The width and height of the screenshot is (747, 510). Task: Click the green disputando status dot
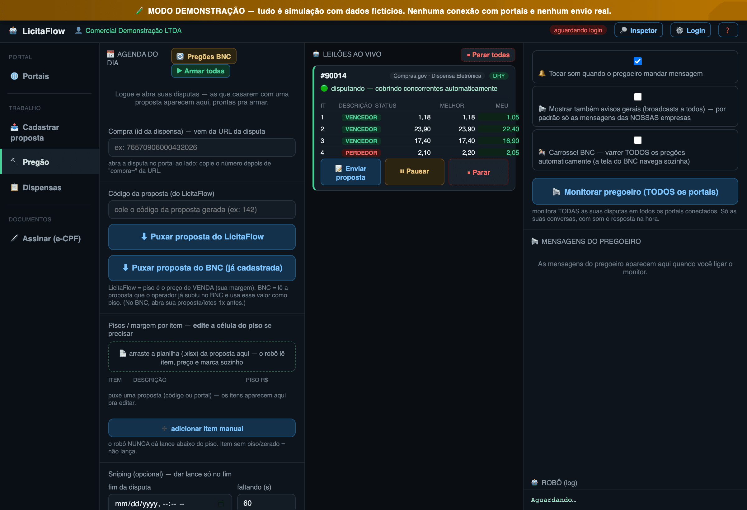click(x=324, y=88)
